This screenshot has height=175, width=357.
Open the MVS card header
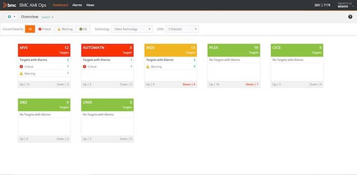coord(44,50)
